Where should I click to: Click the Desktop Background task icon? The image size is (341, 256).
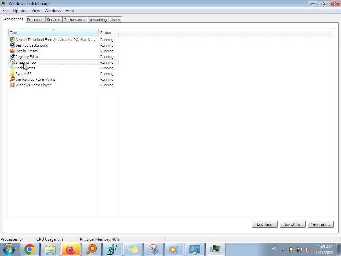pos(12,45)
